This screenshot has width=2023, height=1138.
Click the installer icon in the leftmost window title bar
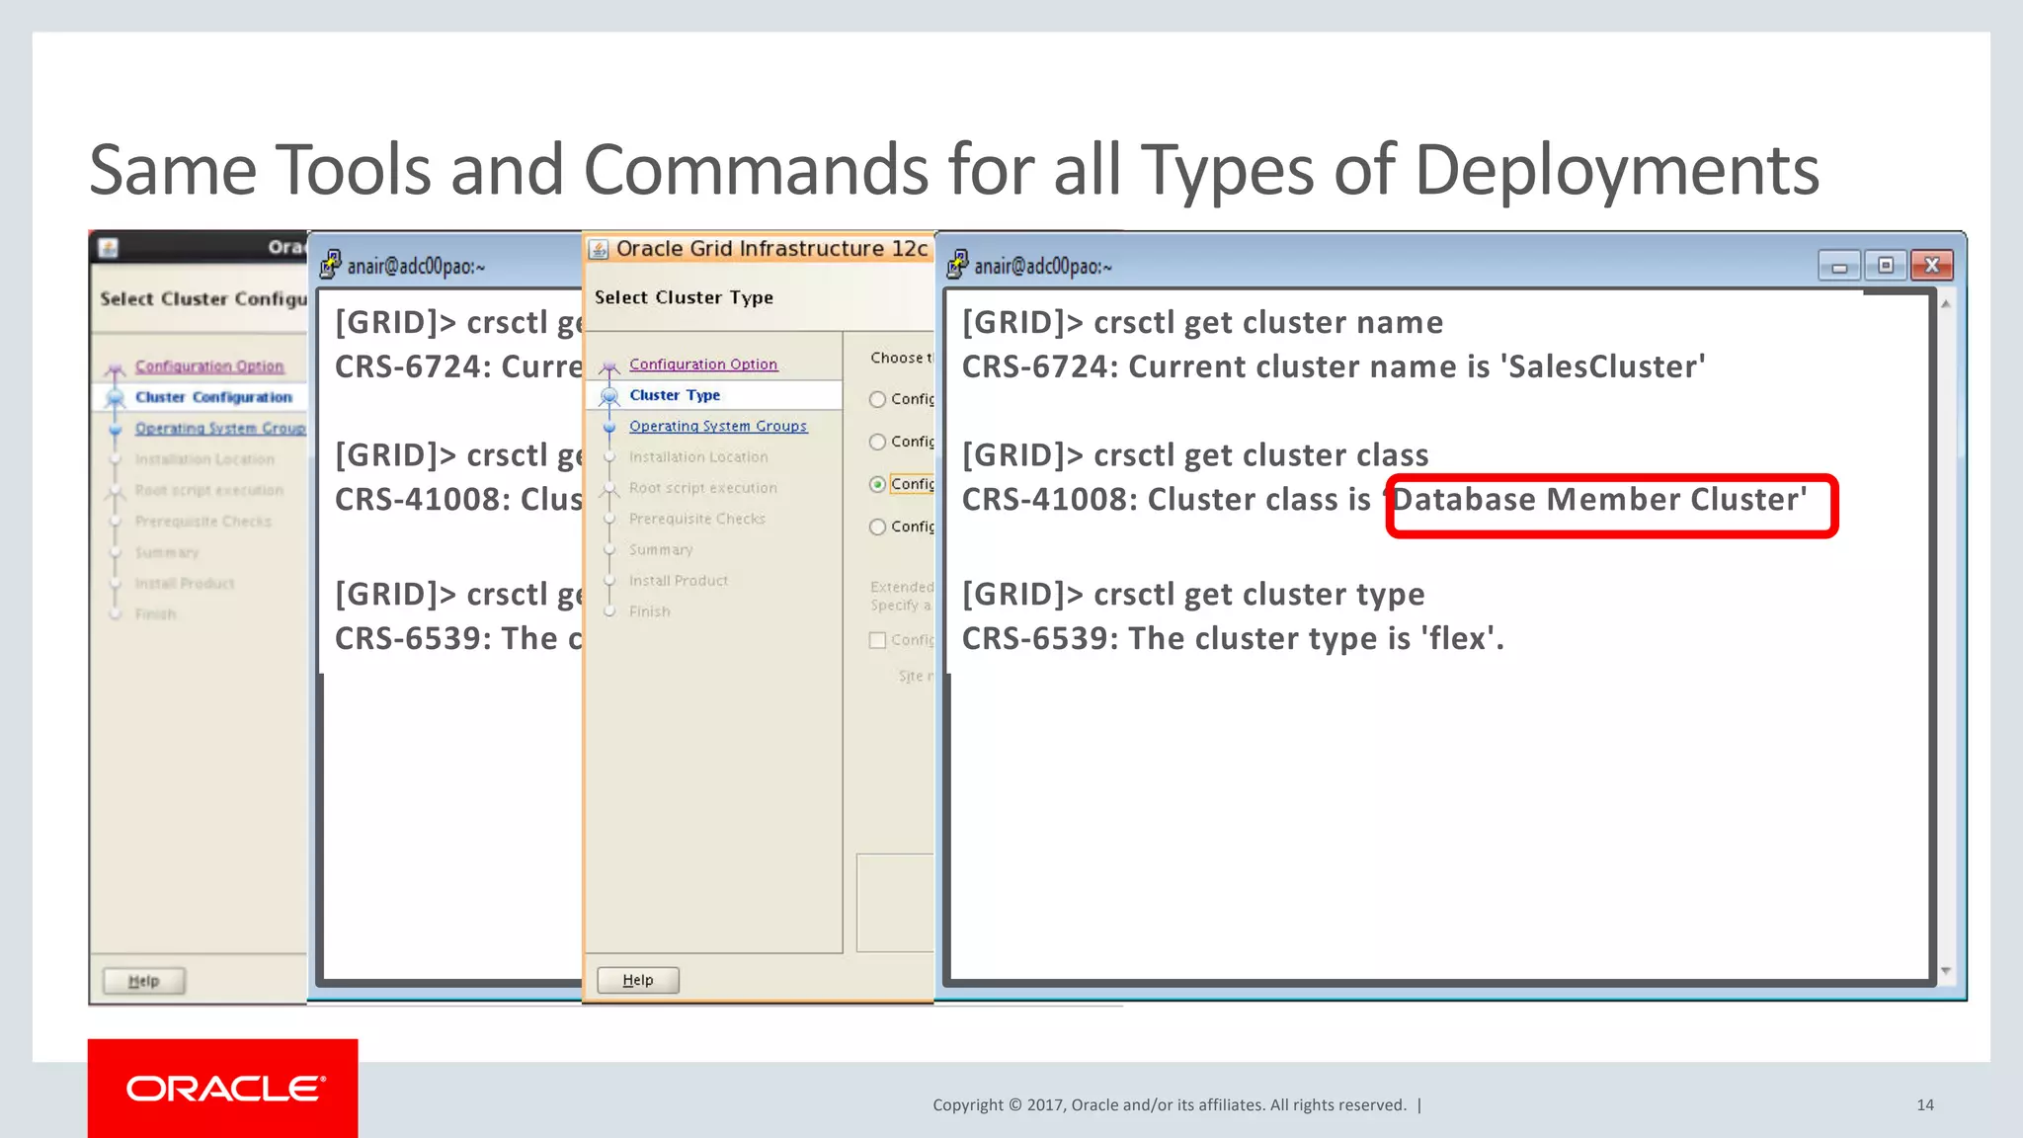109,247
